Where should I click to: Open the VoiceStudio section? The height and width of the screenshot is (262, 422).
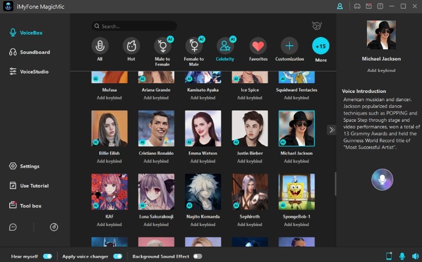[x=29, y=71]
